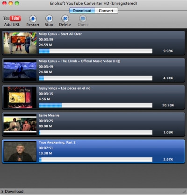The width and height of the screenshot is (187, 195).
Task: Switch to the Download tab
Action: [82, 11]
